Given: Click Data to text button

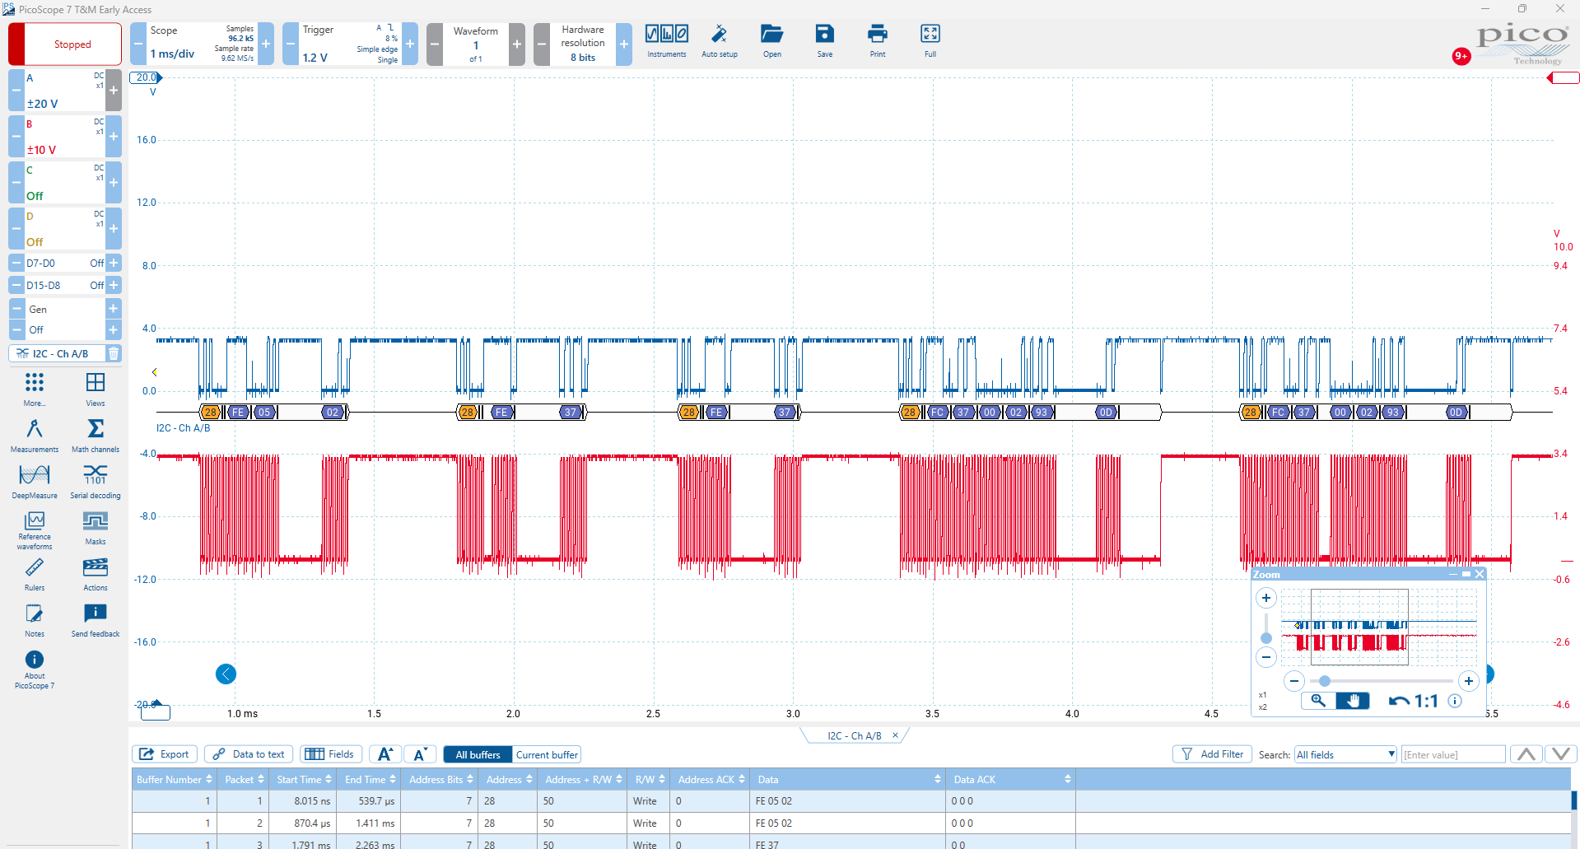Looking at the screenshot, I should (249, 754).
